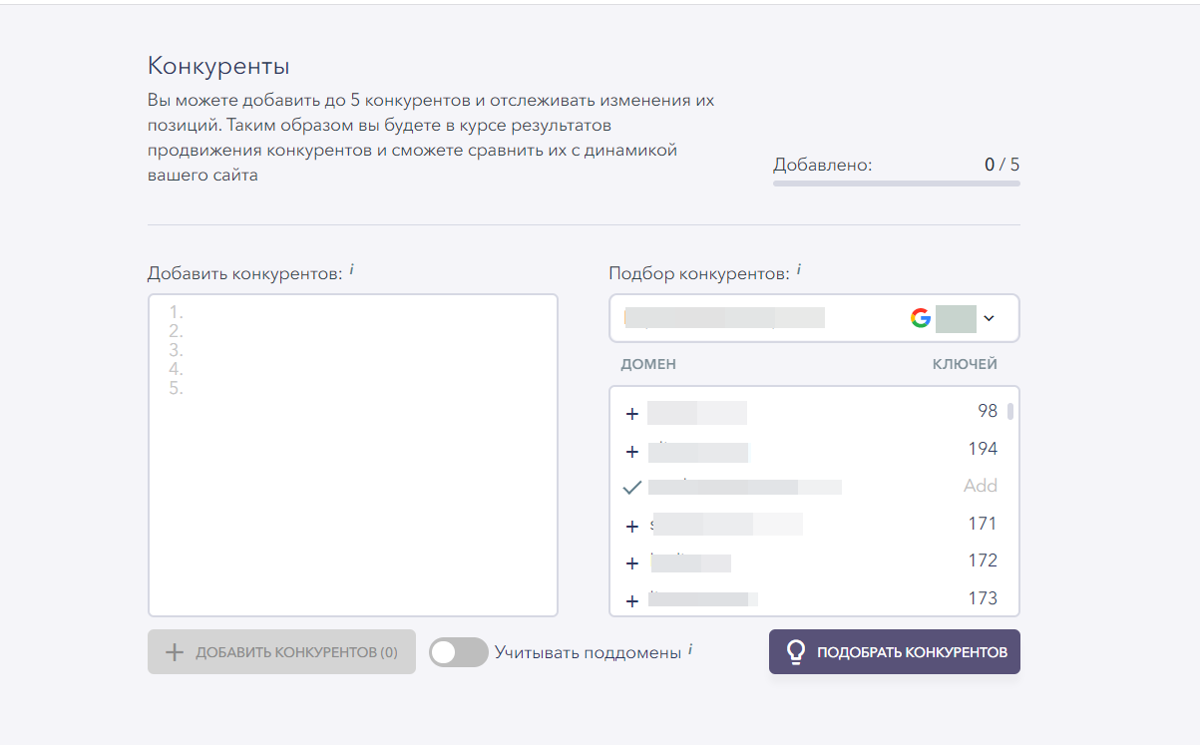Image resolution: width=1200 pixels, height=745 pixels.
Task: Click the plus icon for the 173-key domain
Action: tap(631, 600)
